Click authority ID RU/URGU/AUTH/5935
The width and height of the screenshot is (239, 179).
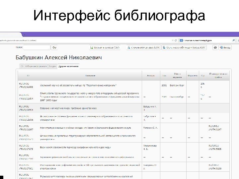(215, 147)
